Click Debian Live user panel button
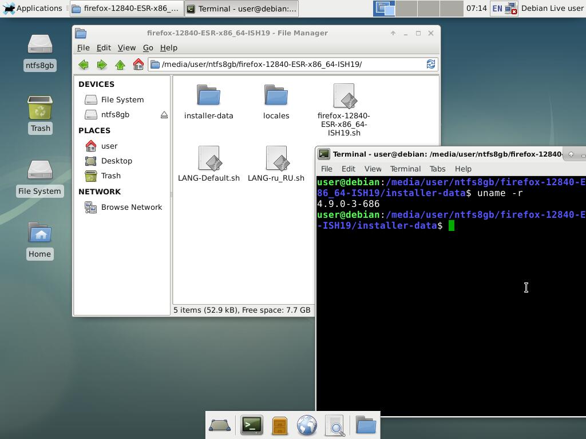Image resolution: width=586 pixels, height=439 pixels. click(x=552, y=8)
